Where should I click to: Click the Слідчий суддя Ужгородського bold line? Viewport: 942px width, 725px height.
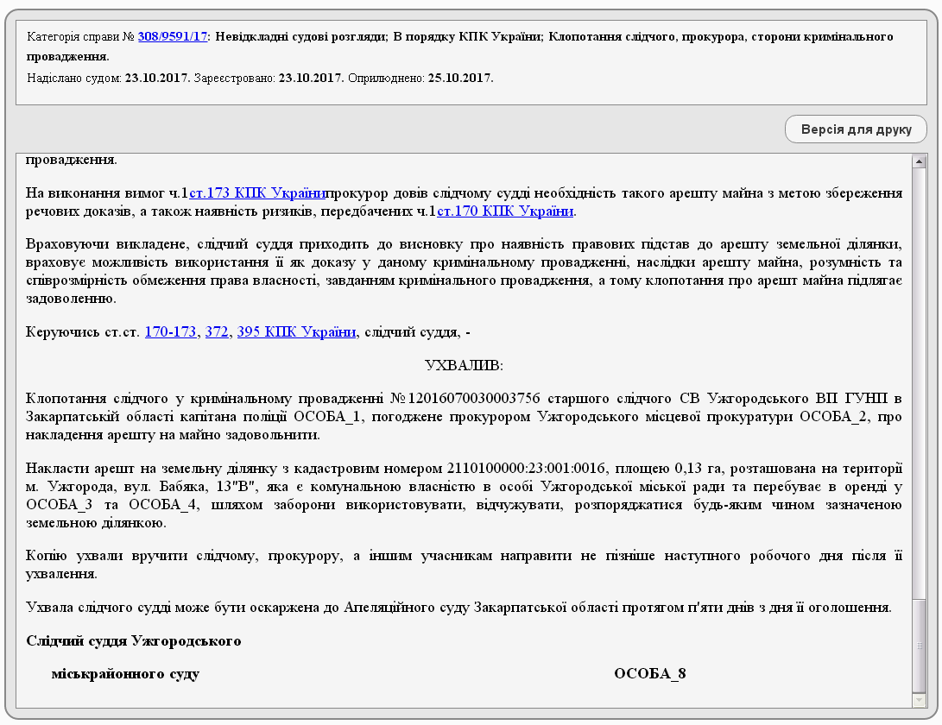click(133, 641)
